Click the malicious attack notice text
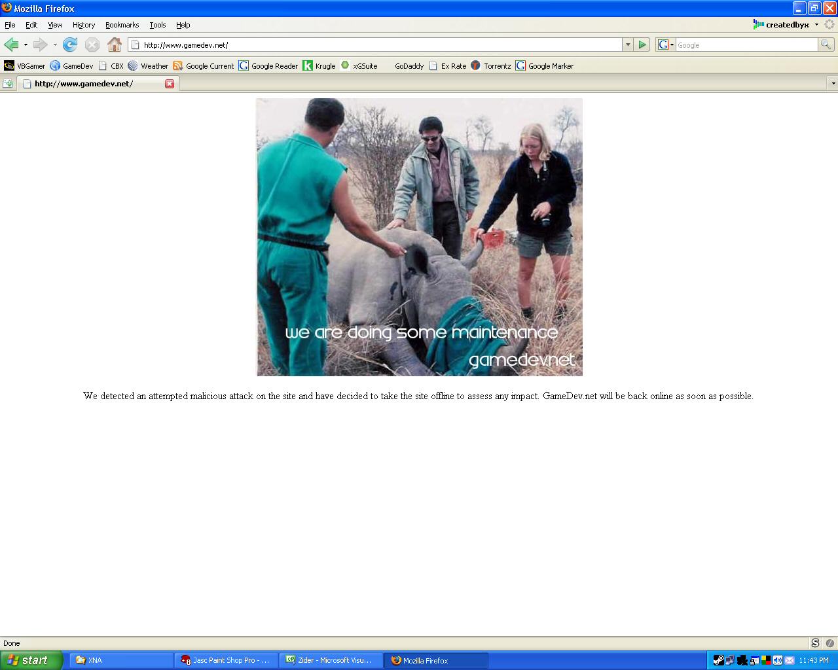 [418, 396]
